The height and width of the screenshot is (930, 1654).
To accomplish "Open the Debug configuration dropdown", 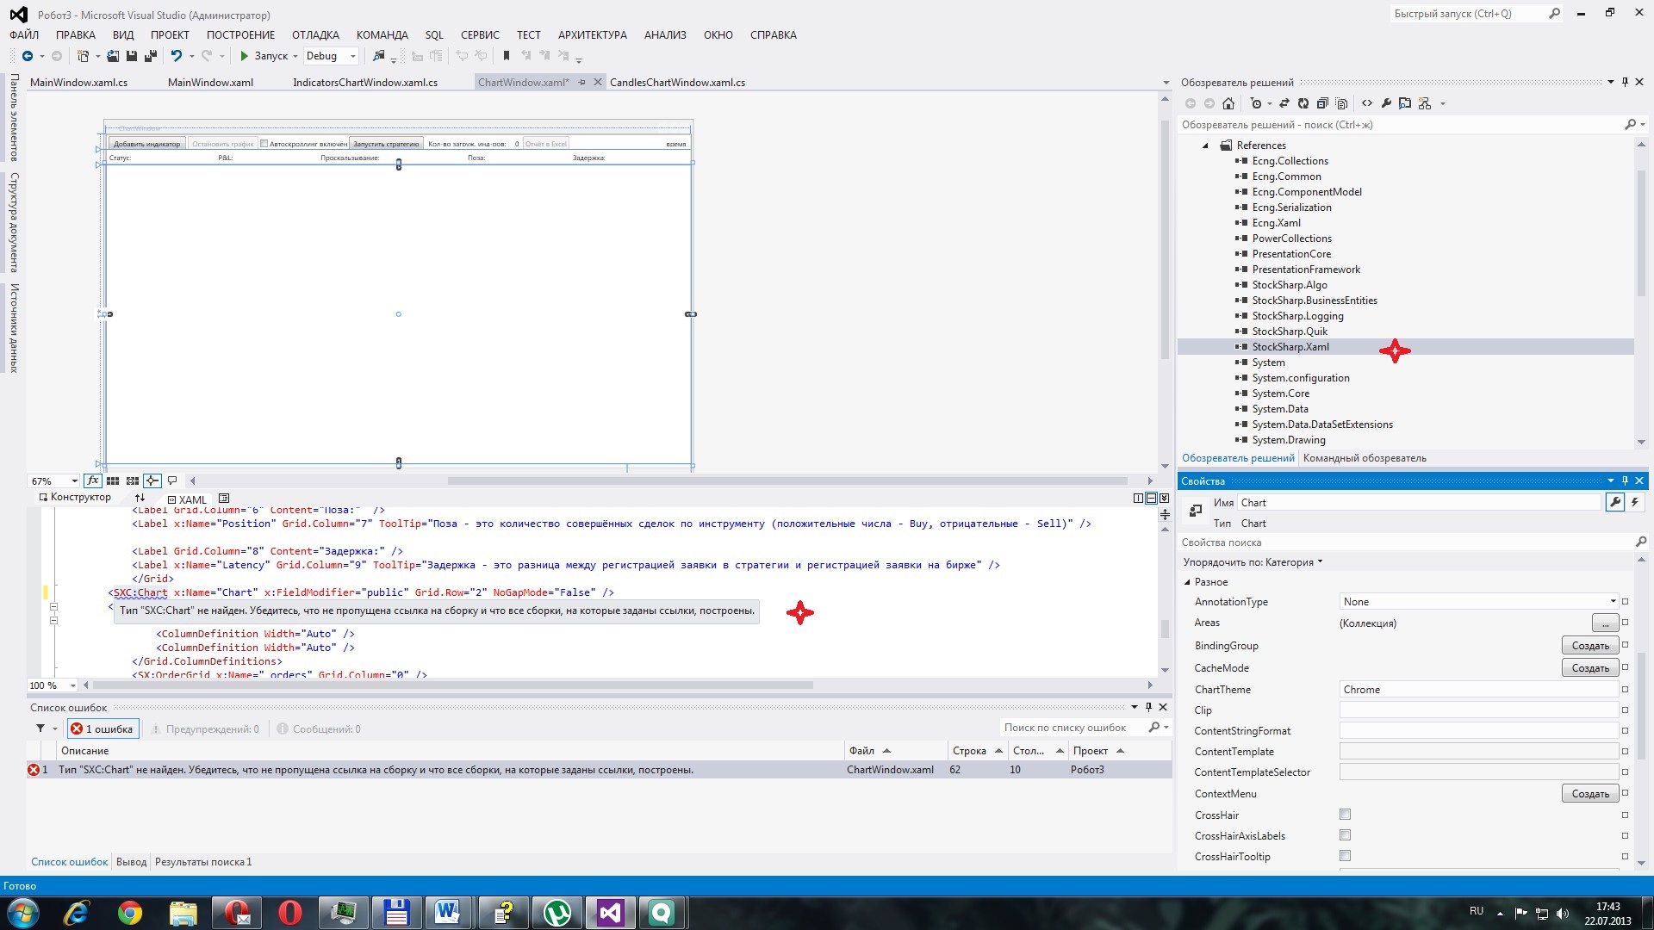I will coord(352,56).
